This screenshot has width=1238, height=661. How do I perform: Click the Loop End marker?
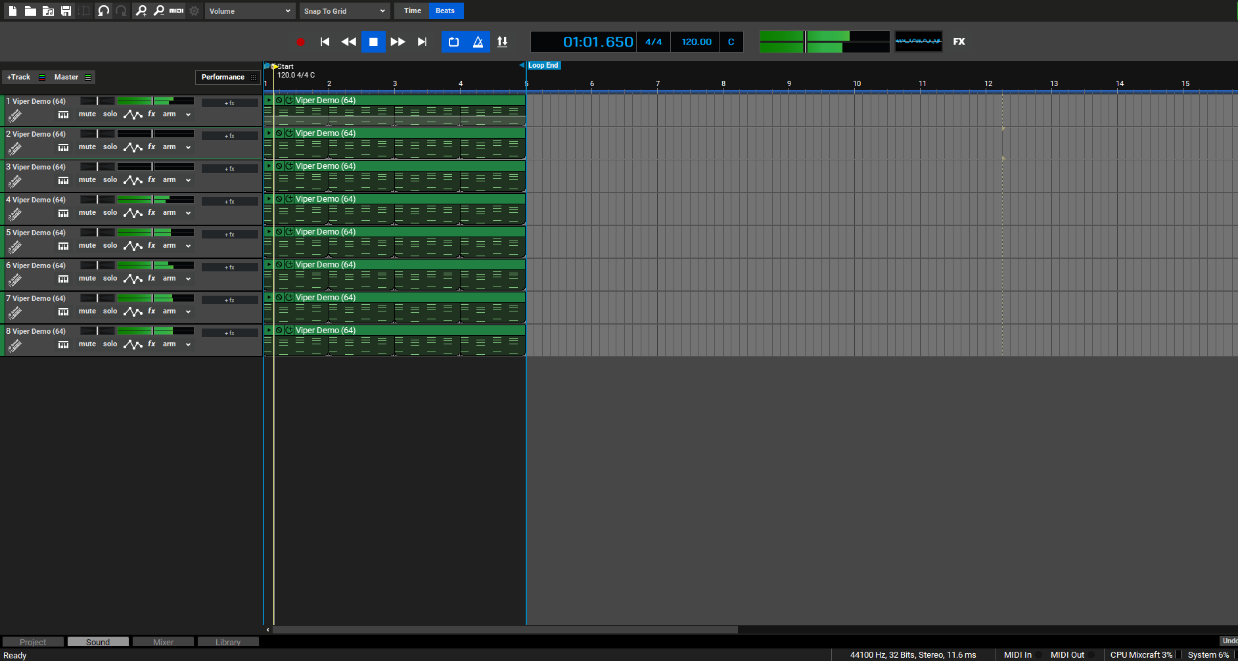tap(543, 66)
